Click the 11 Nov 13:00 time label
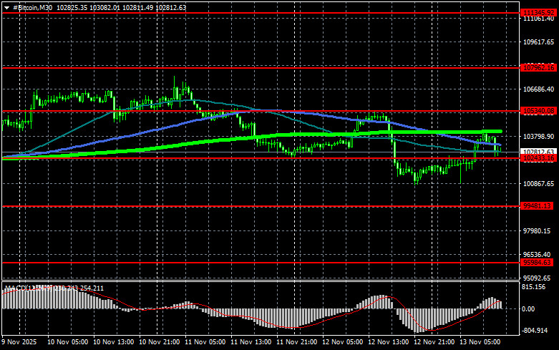559x350 pixels. pyautogui.click(x=251, y=342)
